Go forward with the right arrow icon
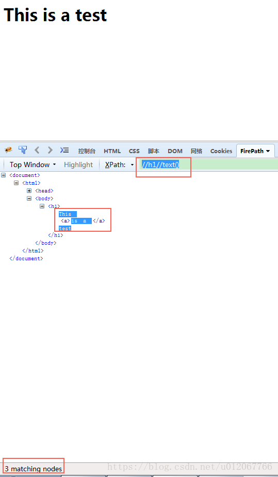The height and width of the screenshot is (477, 278). pos(51,150)
